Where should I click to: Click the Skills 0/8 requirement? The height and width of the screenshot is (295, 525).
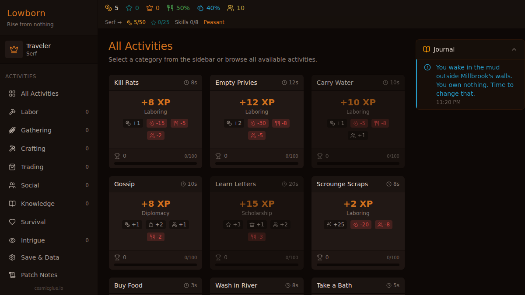tap(186, 22)
